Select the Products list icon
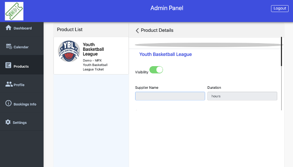 [x=8, y=65]
